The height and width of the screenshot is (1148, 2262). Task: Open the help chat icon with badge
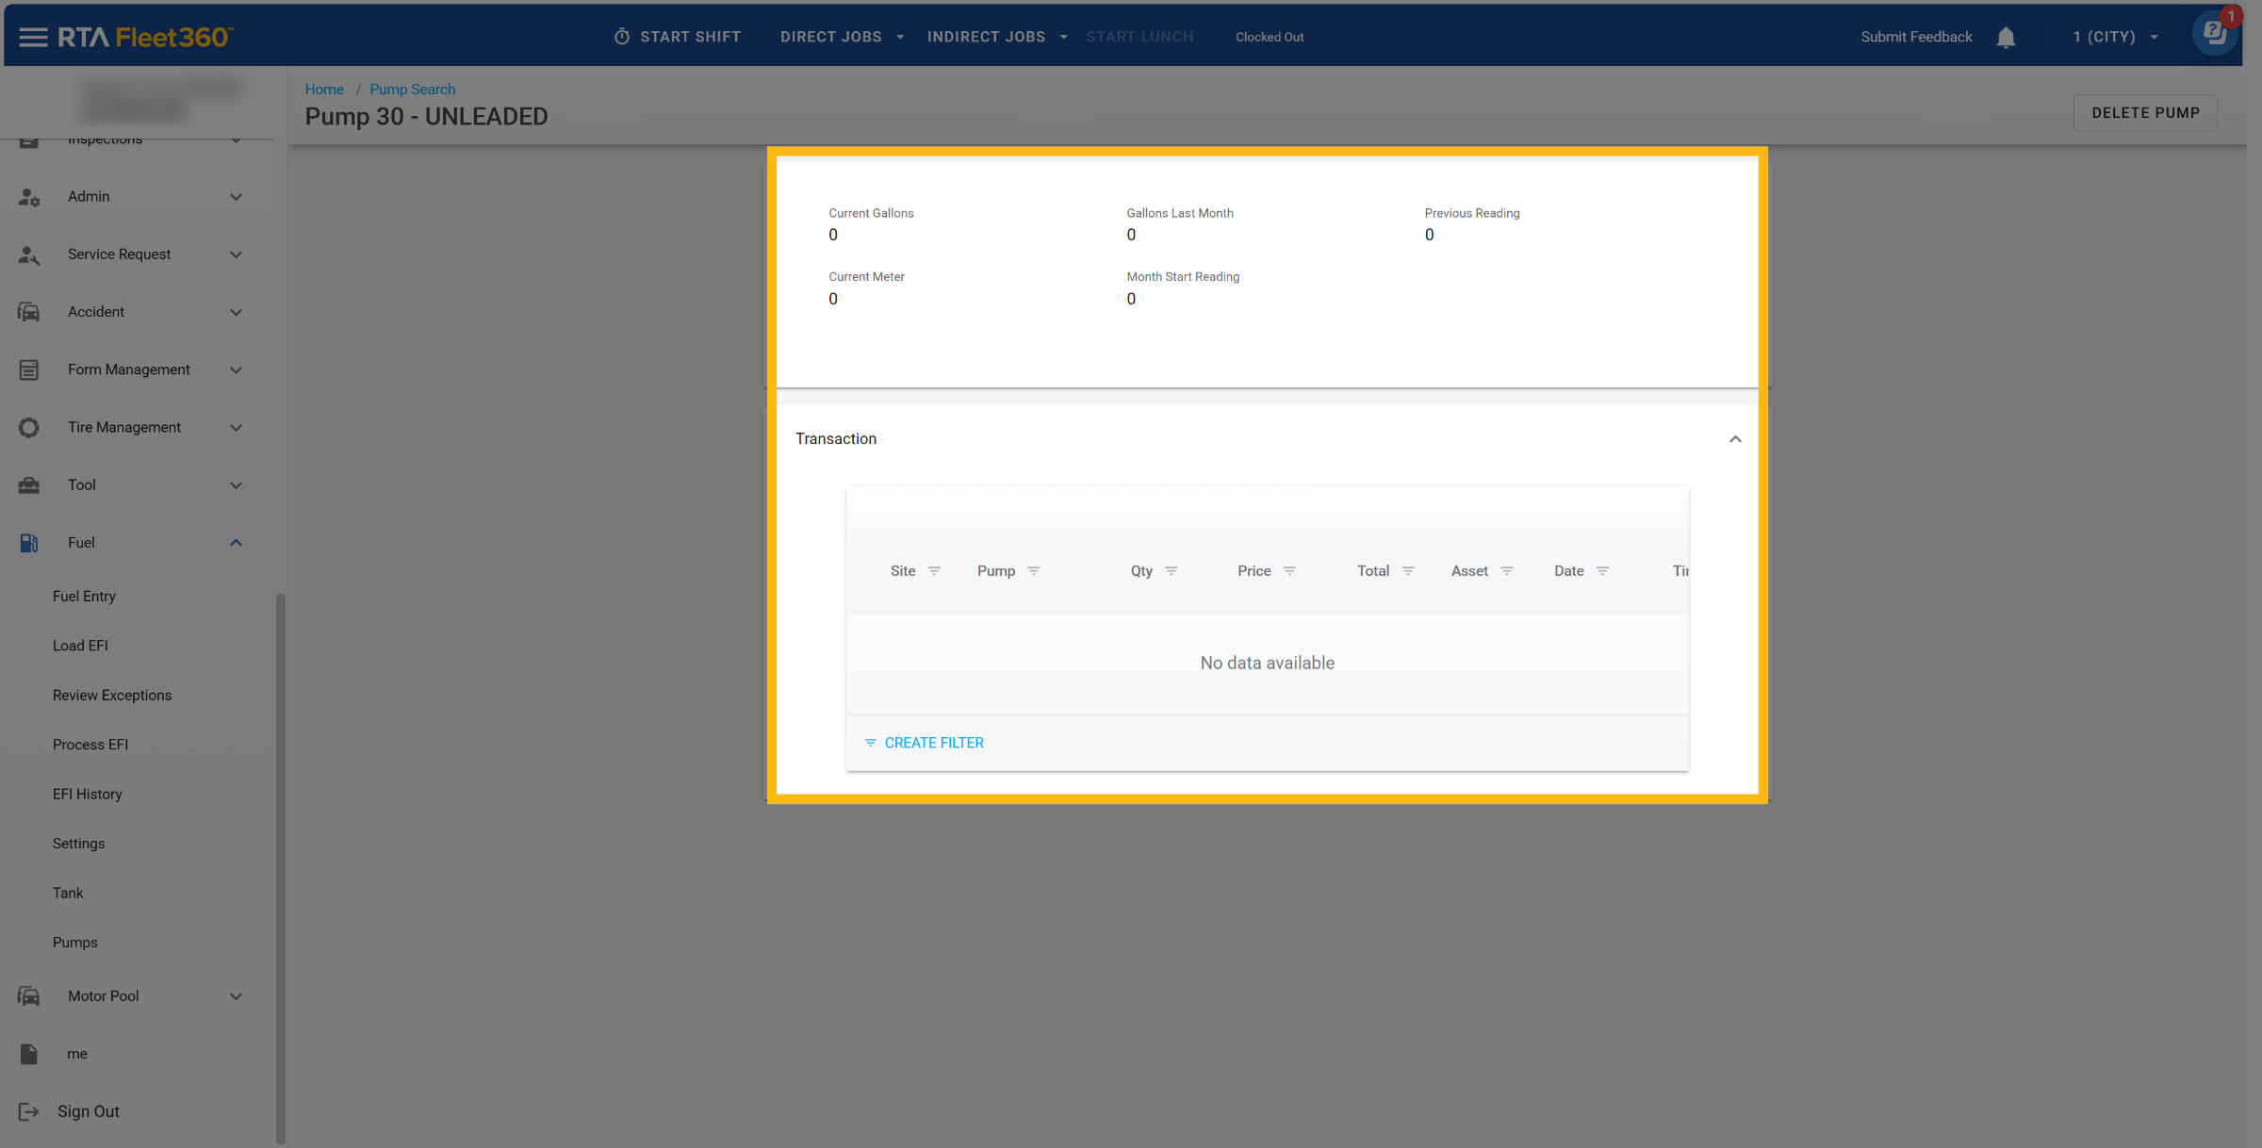click(2214, 34)
